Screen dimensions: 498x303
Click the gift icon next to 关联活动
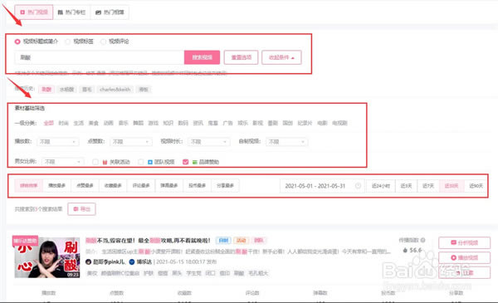coord(105,162)
